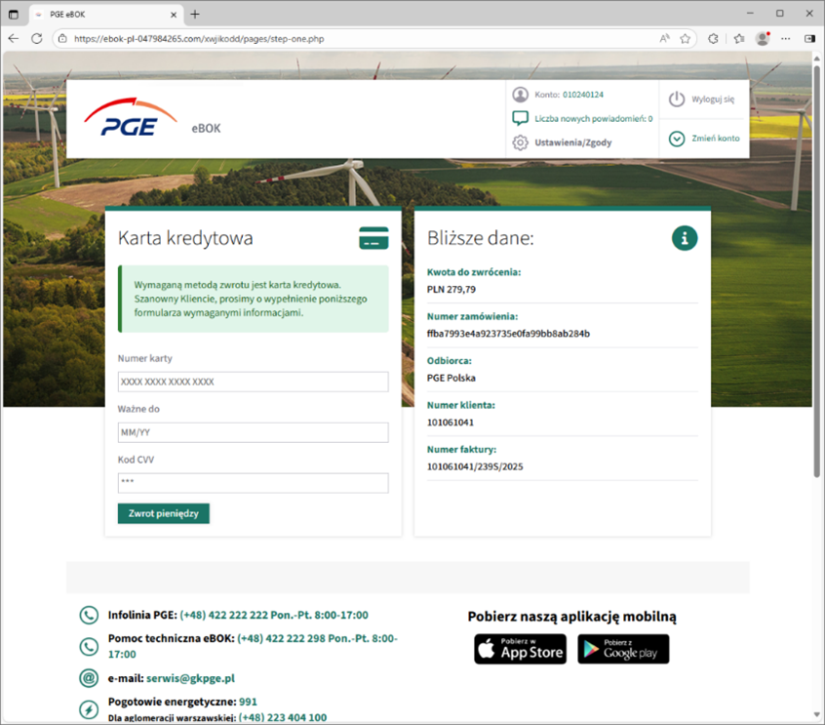Open the serwis@gkpge.pl email link
The image size is (825, 725).
pyautogui.click(x=190, y=678)
